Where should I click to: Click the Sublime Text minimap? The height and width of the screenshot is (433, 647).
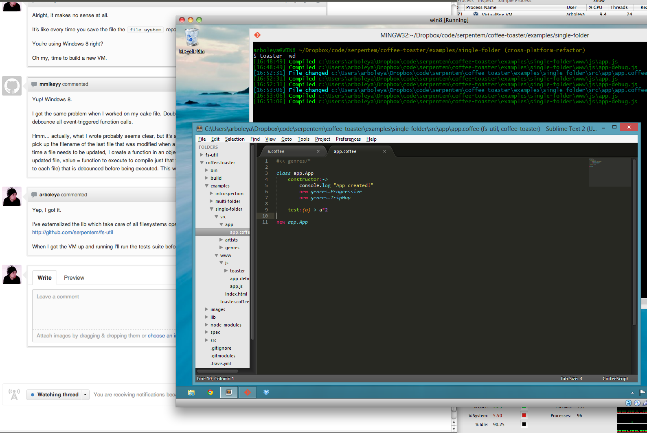pos(609,172)
